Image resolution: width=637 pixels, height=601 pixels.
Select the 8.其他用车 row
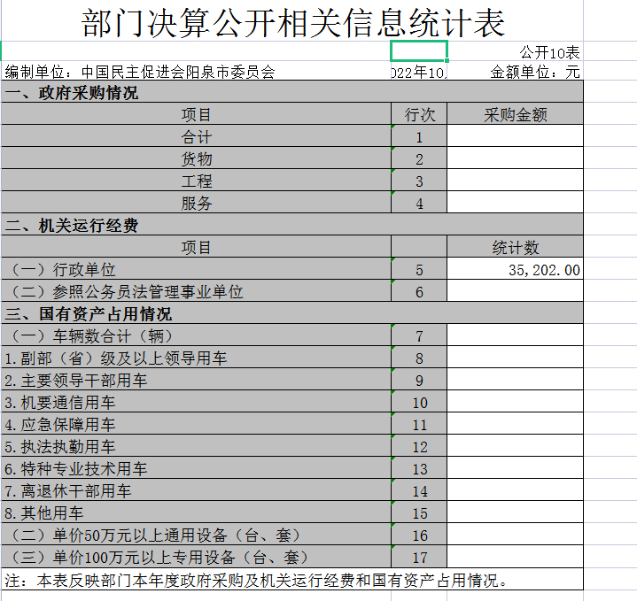tap(196, 512)
